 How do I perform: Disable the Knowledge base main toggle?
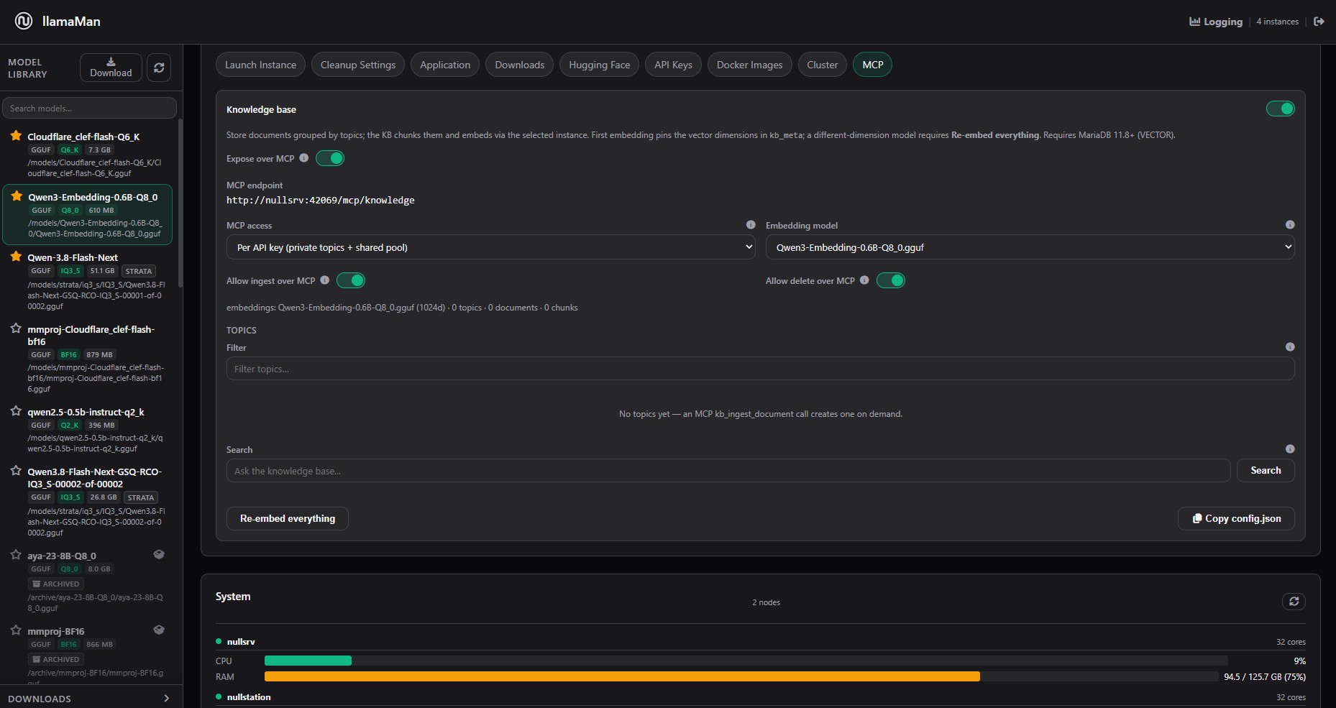tap(1280, 109)
